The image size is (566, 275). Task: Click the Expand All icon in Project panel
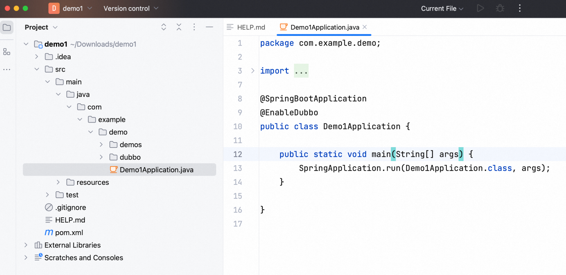pos(164,27)
